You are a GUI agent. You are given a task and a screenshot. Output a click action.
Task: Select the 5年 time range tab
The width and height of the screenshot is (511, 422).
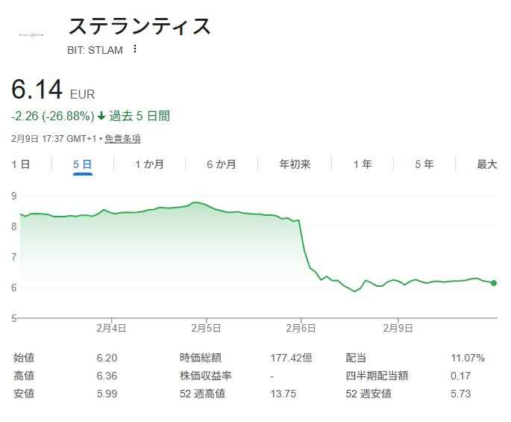click(x=424, y=164)
